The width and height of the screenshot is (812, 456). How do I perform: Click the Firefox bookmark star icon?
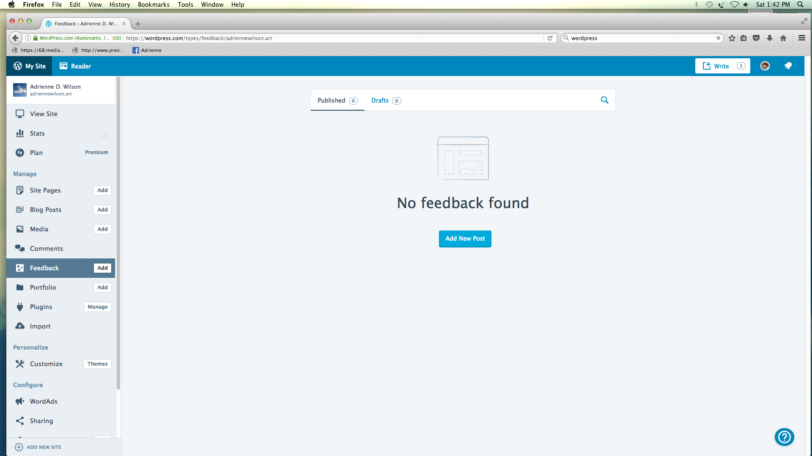tap(732, 38)
